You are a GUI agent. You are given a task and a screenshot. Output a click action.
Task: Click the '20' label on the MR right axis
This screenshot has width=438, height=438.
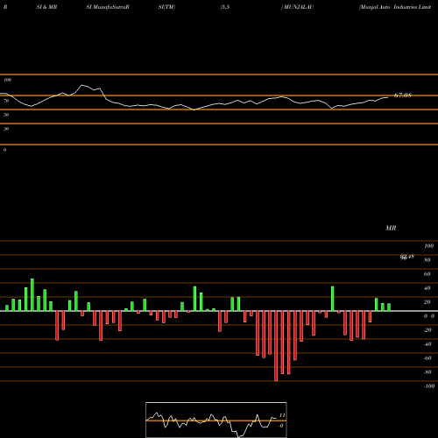point(427,302)
